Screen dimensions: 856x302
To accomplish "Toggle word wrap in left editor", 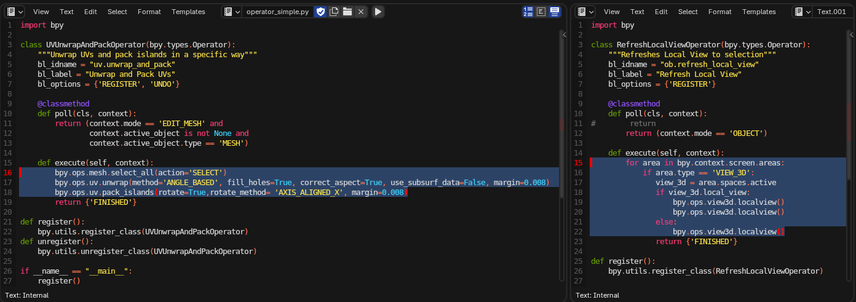I will point(541,12).
